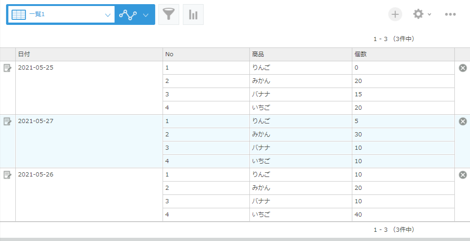Delete the 2021-05-25 record
This screenshot has width=470, height=241.
pyautogui.click(x=463, y=68)
